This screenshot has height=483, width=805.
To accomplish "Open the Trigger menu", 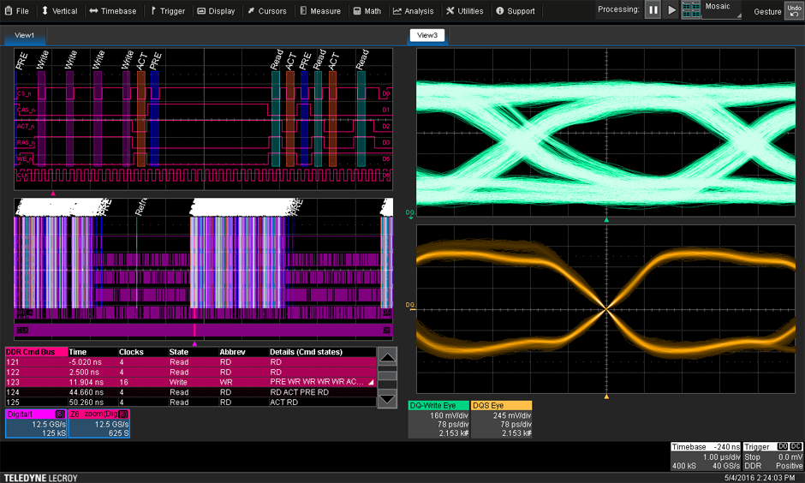I will pos(167,11).
